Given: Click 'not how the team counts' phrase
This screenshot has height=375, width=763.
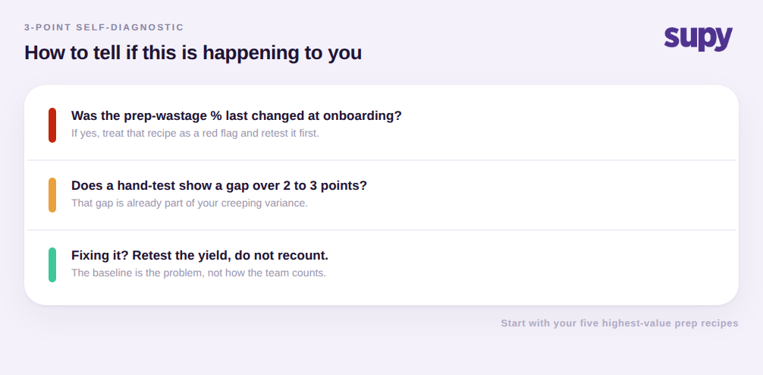Looking at the screenshot, I should pyautogui.click(x=267, y=273).
